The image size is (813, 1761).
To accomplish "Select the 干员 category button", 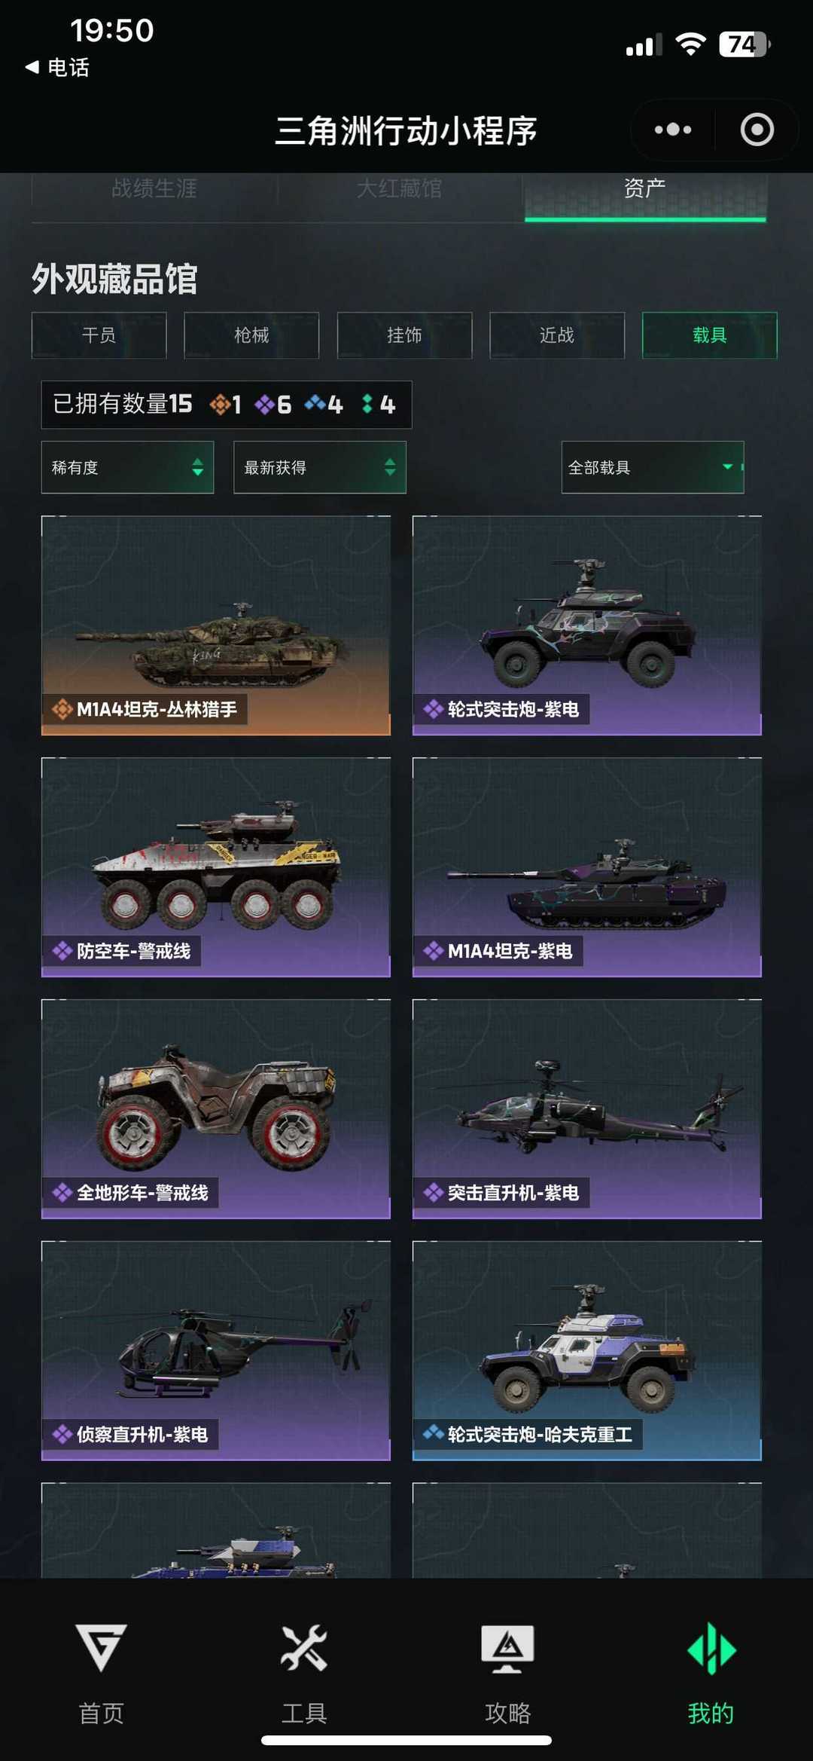I will [99, 335].
